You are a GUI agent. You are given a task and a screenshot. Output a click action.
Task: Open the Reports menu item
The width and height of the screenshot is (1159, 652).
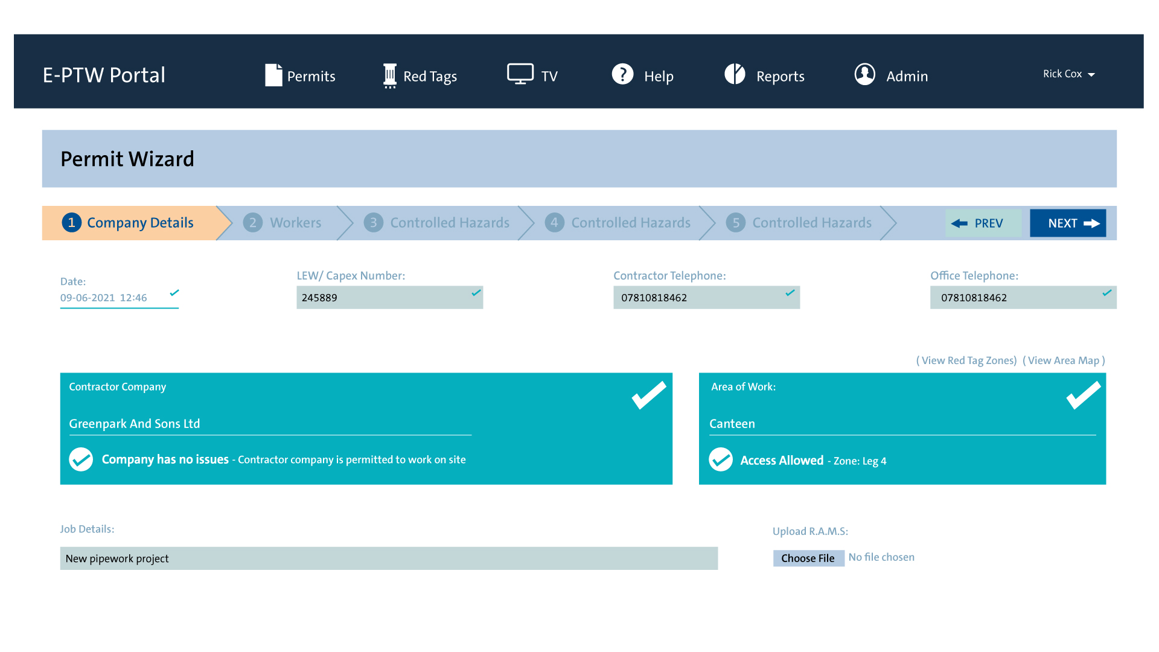[764, 75]
